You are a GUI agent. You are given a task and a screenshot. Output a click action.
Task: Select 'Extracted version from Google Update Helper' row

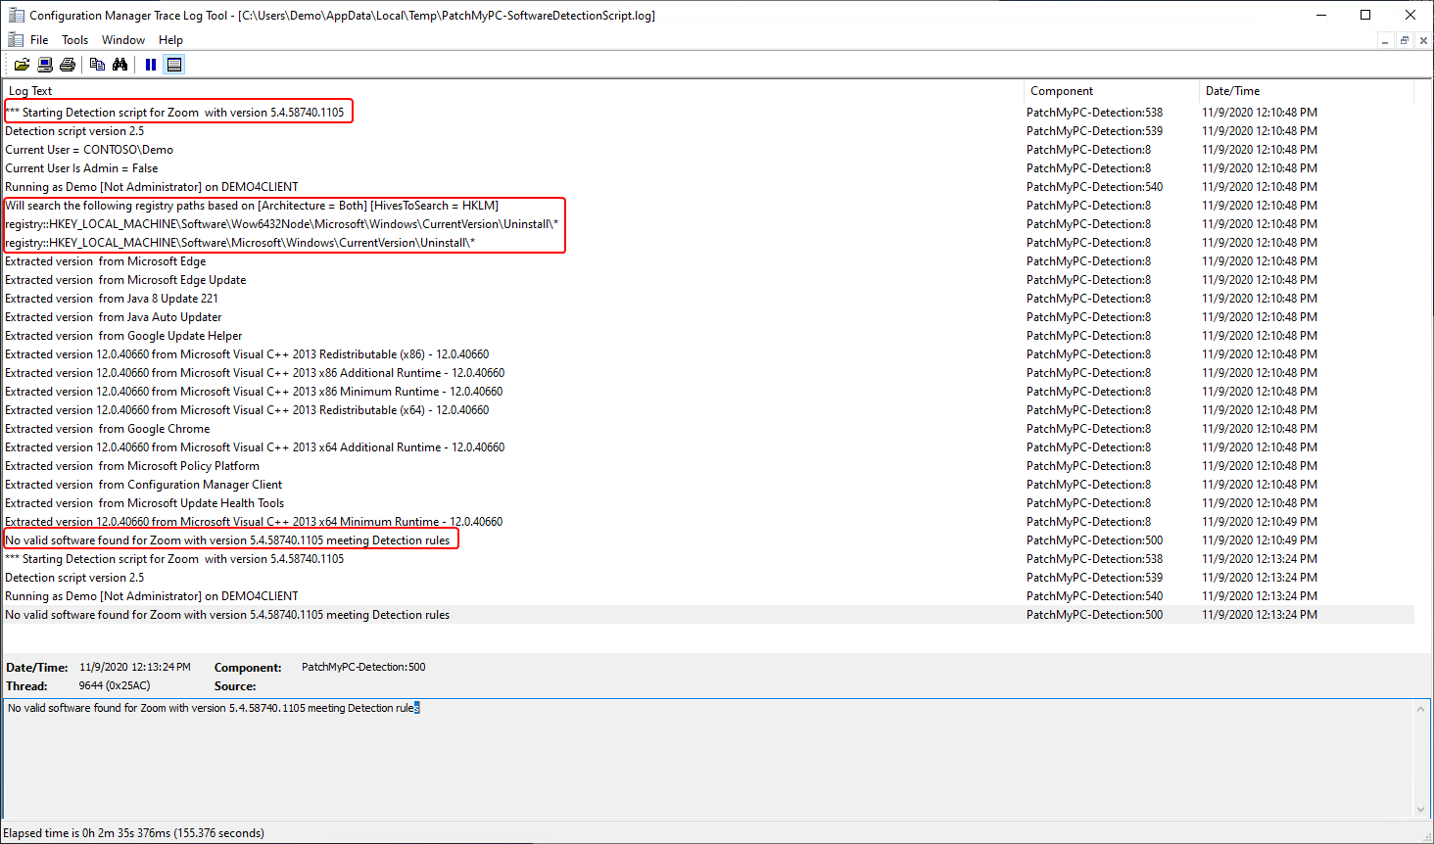[x=708, y=336]
